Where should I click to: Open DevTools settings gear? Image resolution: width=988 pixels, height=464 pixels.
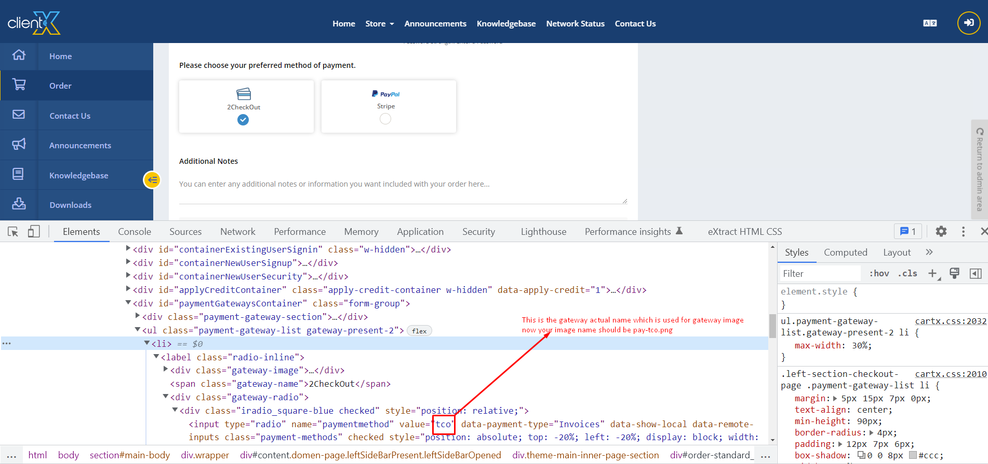pyautogui.click(x=941, y=232)
